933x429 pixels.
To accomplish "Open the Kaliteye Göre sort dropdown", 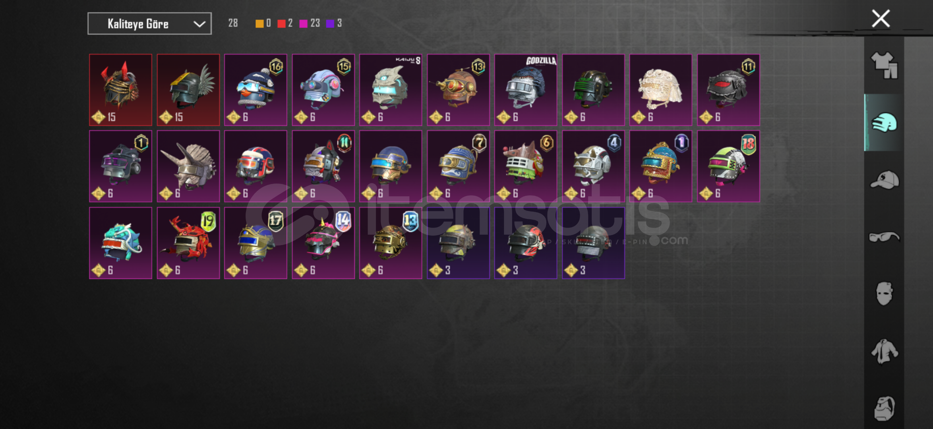I will (x=149, y=24).
